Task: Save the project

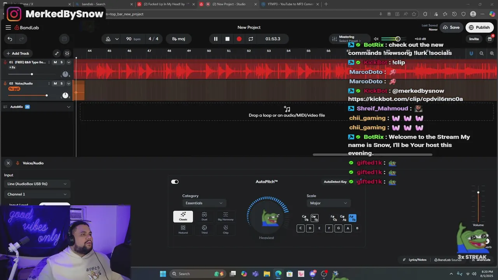Action: (451, 28)
